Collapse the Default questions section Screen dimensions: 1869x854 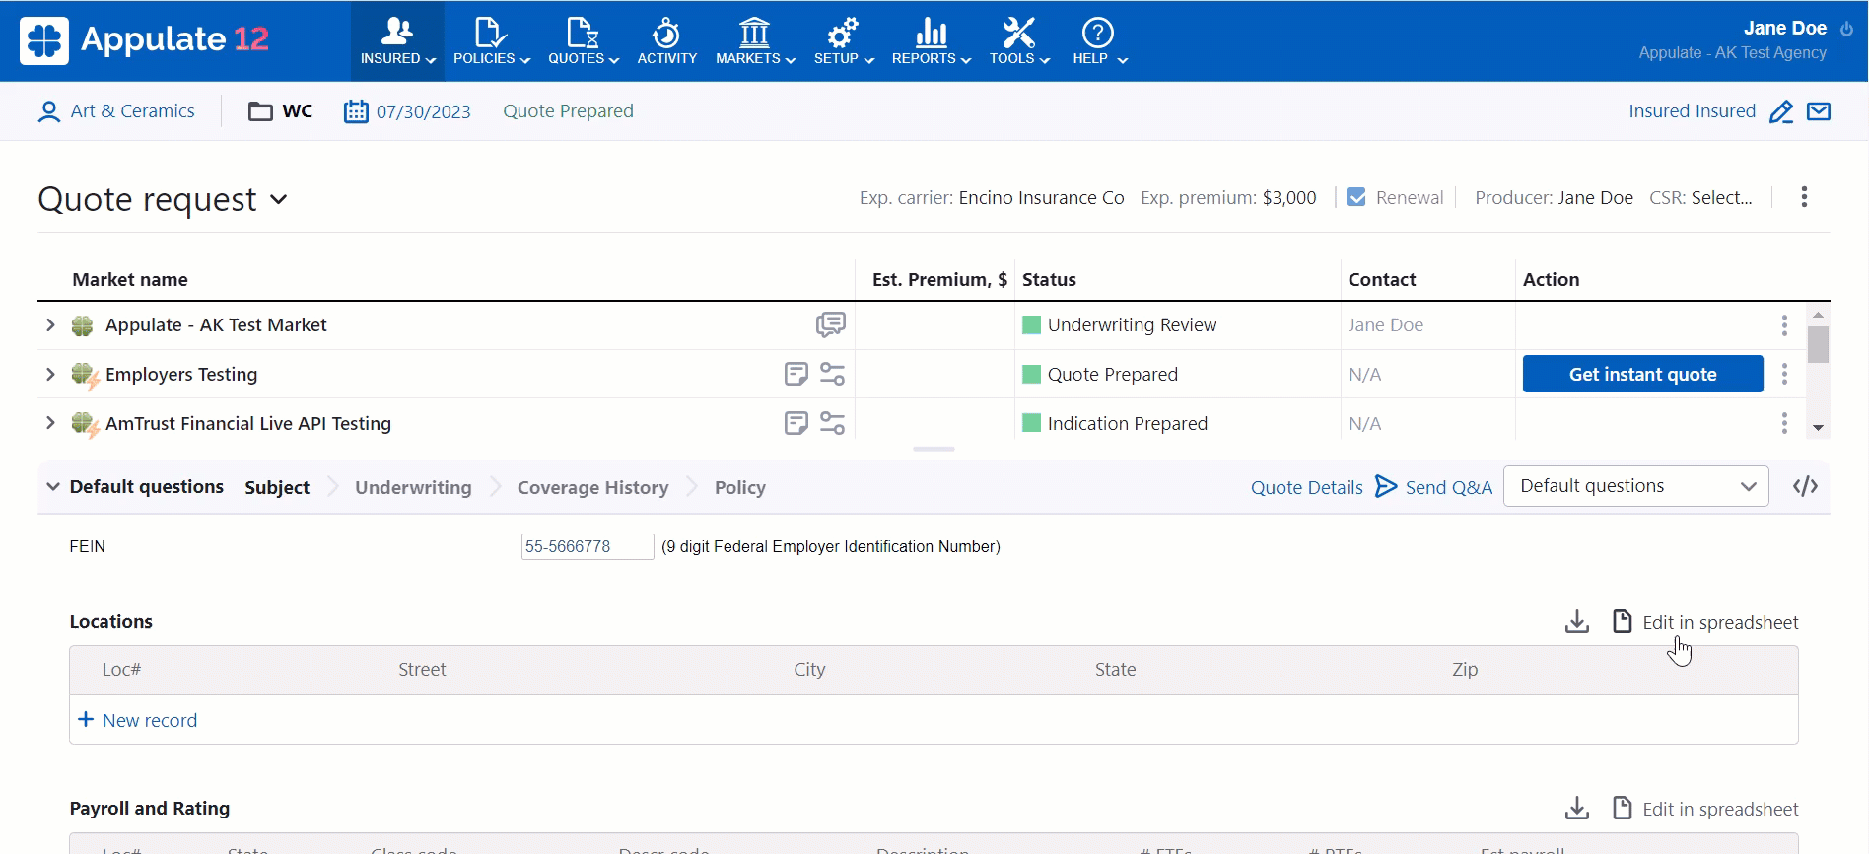point(53,486)
